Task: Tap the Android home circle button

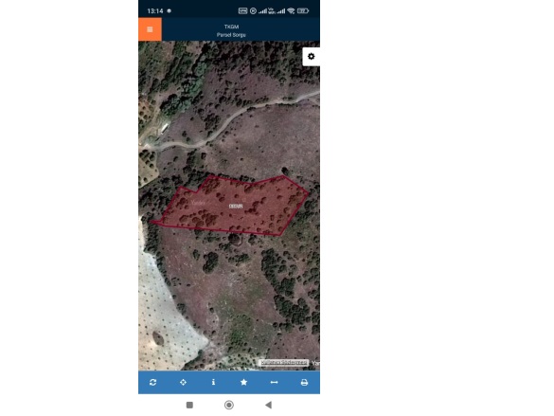Action: point(229,405)
